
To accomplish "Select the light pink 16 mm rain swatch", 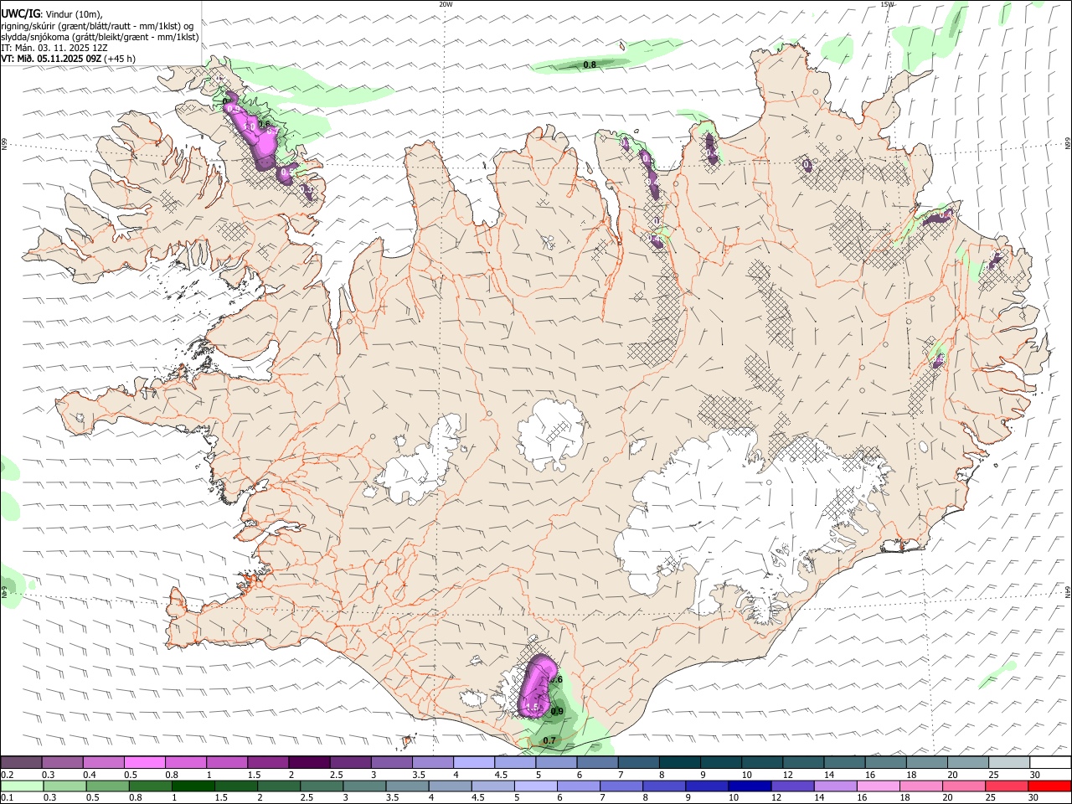I will click(878, 786).
